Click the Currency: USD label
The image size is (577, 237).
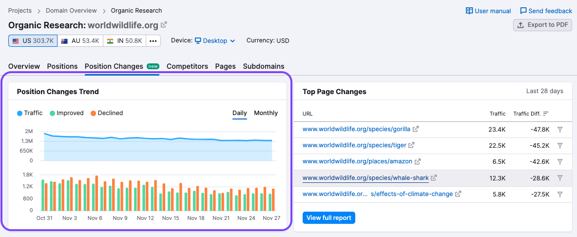coord(268,40)
